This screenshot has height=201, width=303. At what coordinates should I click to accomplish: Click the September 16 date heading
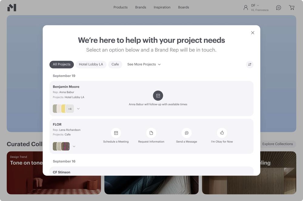[64, 161]
